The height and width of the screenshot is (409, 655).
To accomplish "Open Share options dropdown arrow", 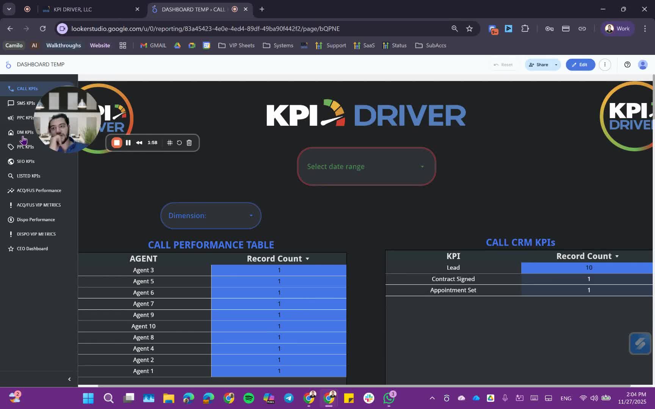I will (556, 65).
